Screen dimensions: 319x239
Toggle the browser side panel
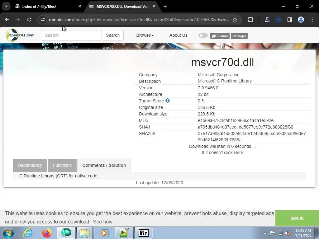[x=289, y=20]
